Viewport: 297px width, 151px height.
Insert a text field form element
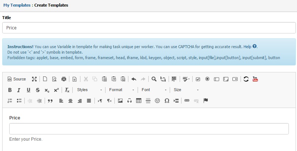click(217, 79)
